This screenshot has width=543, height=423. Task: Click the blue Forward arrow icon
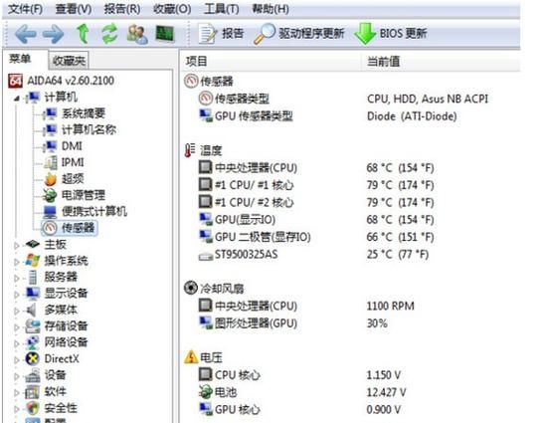[x=53, y=34]
